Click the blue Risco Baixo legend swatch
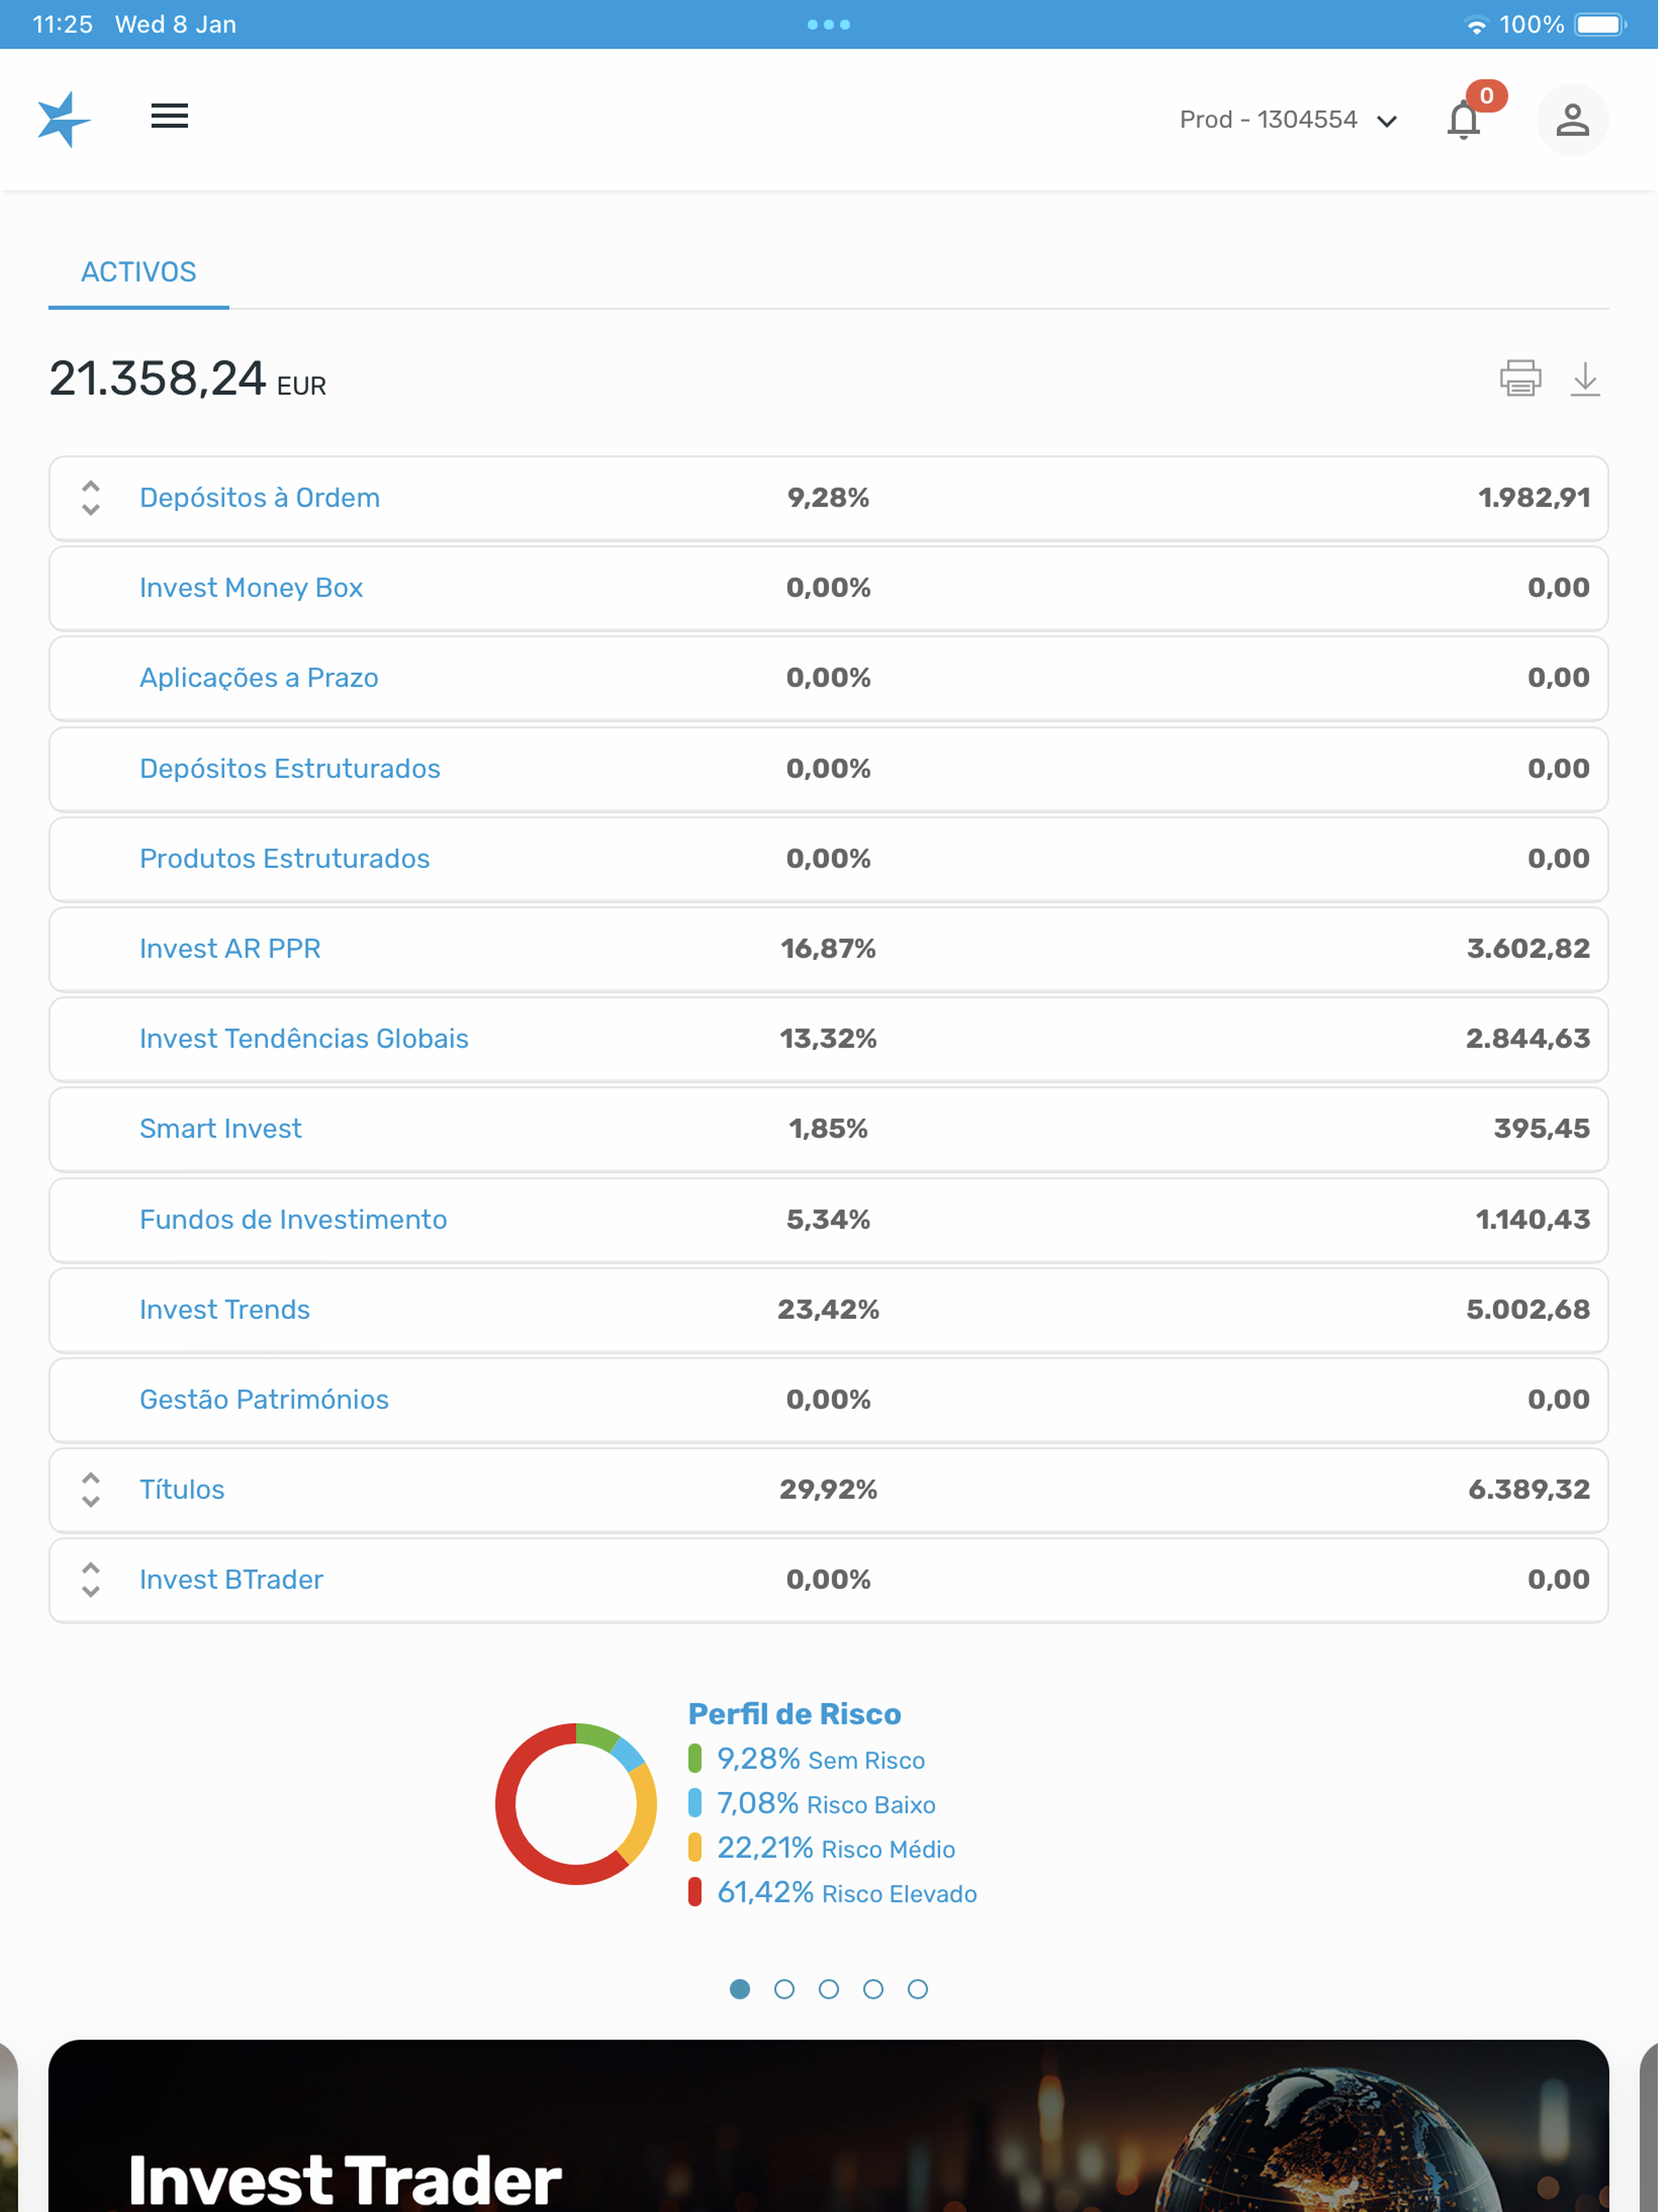Screen dimensions: 1658x2212 (695, 1803)
